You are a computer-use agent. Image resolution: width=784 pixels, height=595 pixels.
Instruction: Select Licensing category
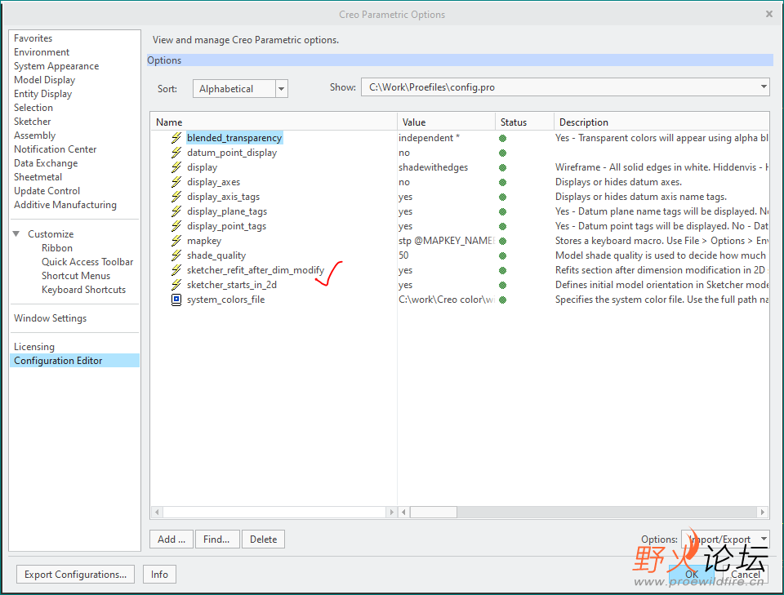click(34, 347)
